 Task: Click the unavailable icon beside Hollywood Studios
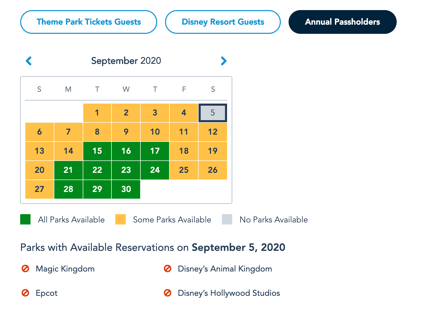(168, 293)
